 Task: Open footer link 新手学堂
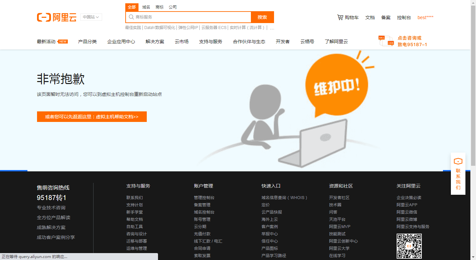tap(135, 212)
